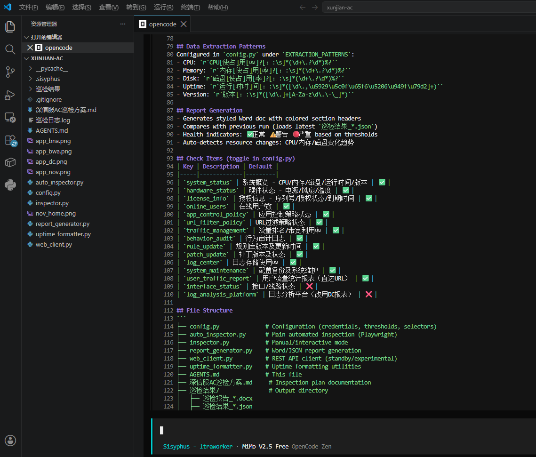This screenshot has height=457, width=536.
Task: Open the 终端(T) menu
Action: pos(191,7)
